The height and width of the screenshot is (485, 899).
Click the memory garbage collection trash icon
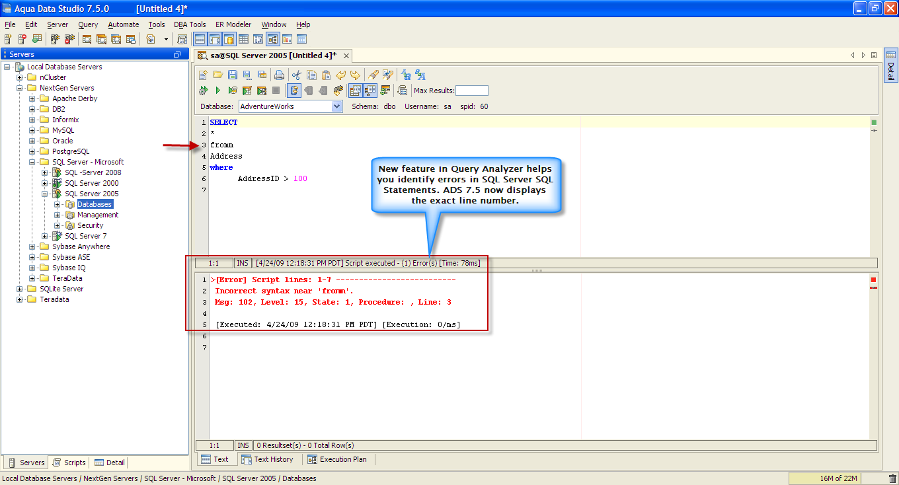(892, 478)
